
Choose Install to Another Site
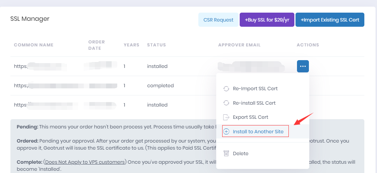pyautogui.click(x=258, y=131)
